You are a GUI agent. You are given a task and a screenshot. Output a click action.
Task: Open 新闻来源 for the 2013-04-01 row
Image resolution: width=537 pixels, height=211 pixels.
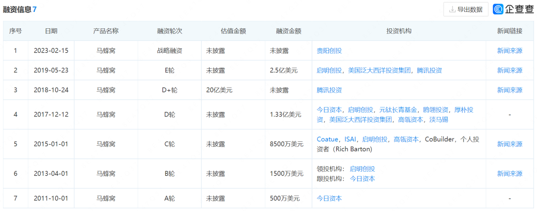[510, 174]
